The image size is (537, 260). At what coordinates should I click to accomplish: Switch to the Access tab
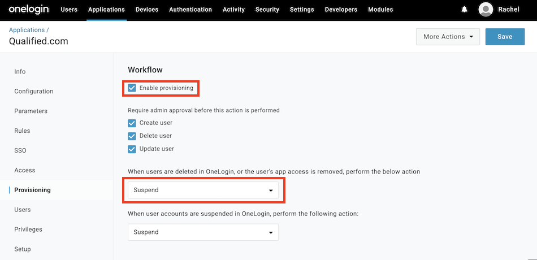(25, 170)
